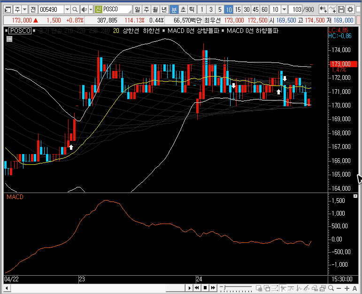The width and height of the screenshot is (362, 294).
Task: Switch to weekly chart with 주 button
Action: 146,9
